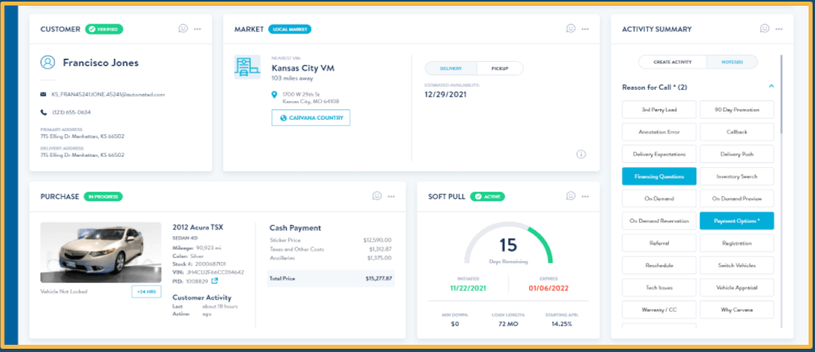Select the Switch Vehicles reason
Screen dimensions: 815x352
coord(736,265)
